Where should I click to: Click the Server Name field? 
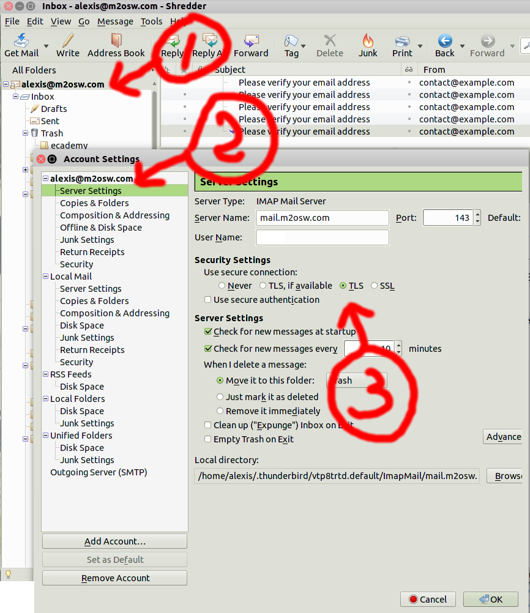click(x=323, y=218)
